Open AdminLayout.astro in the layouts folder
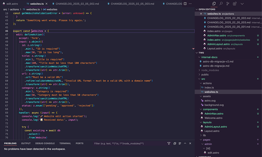This screenshot has height=157, width=262. click(x=216, y=127)
